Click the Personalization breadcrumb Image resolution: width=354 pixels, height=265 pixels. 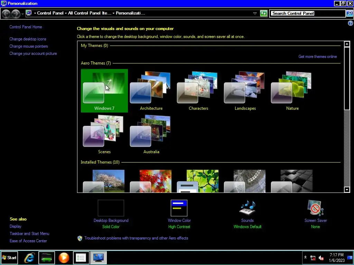click(130, 13)
